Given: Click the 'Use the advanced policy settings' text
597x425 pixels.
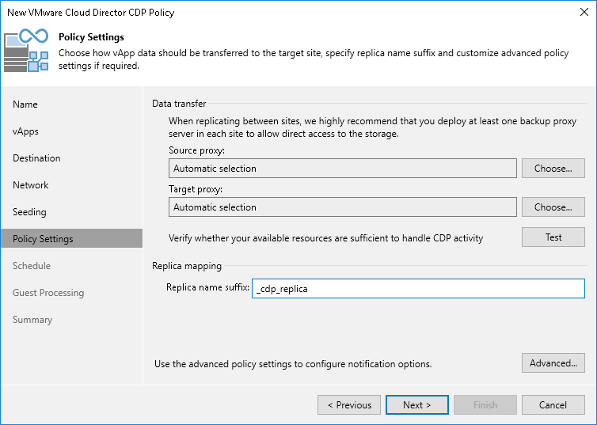Looking at the screenshot, I should click(x=293, y=364).
